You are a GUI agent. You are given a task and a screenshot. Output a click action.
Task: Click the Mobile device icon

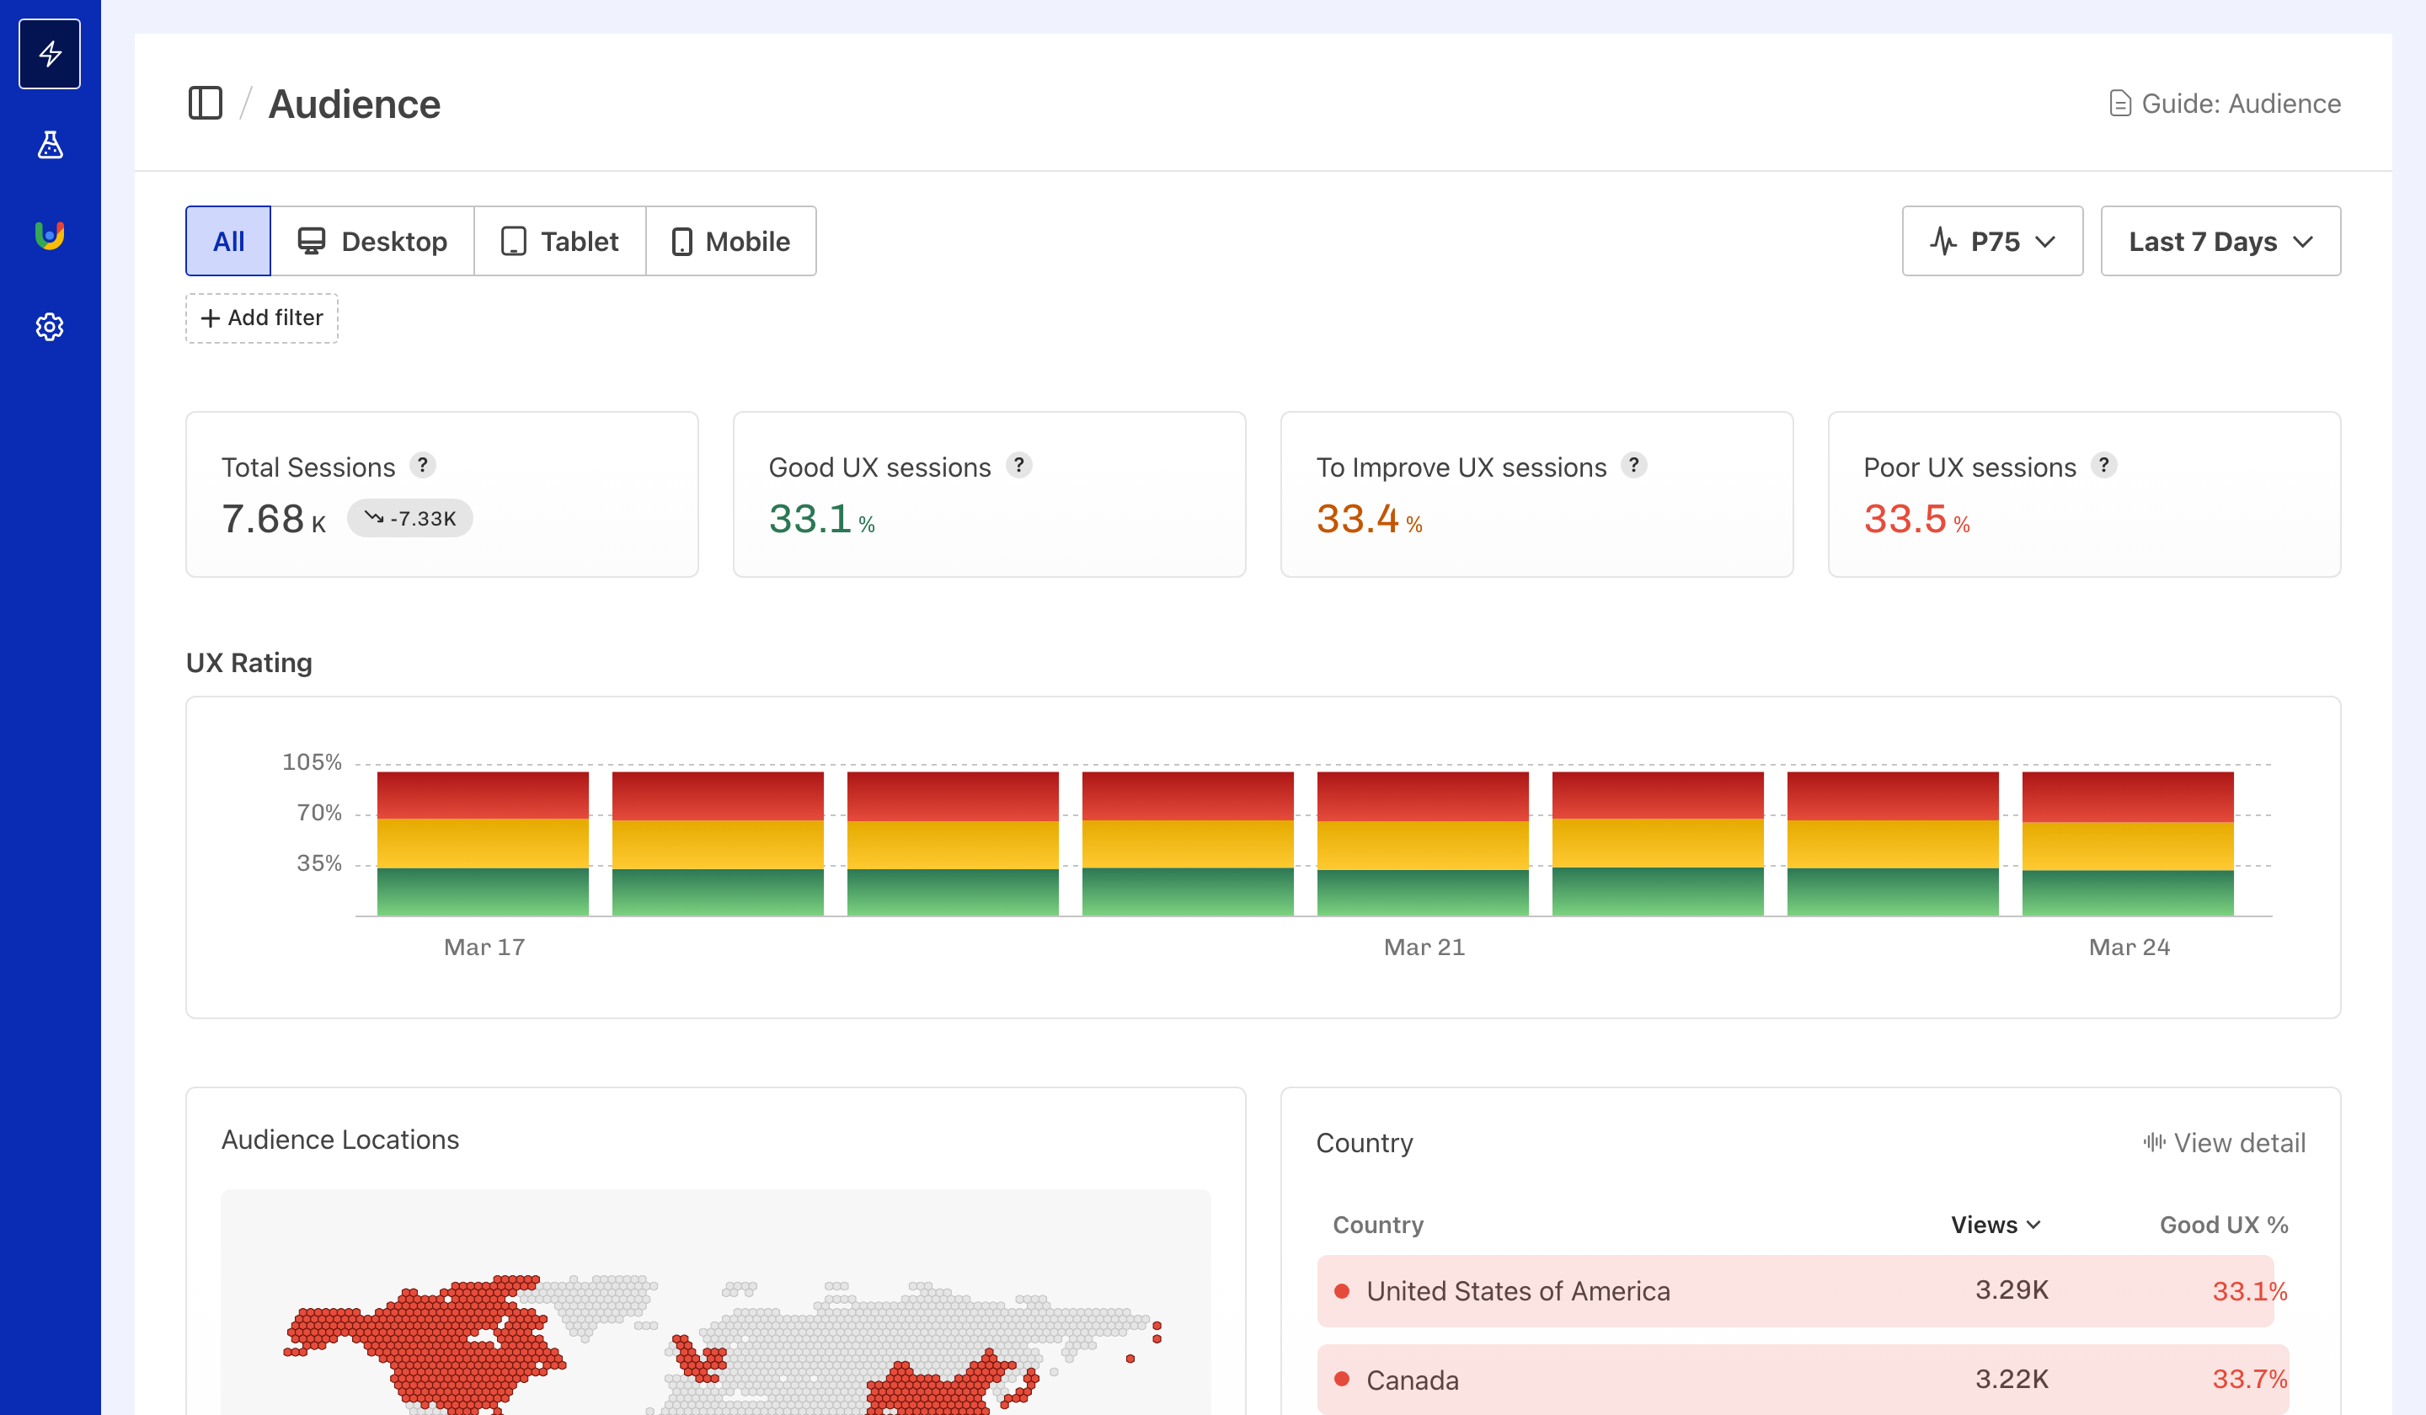[683, 241]
